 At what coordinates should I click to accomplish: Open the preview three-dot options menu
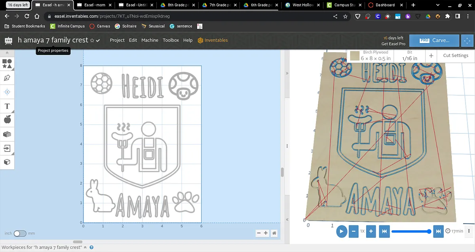pyautogui.click(x=469, y=231)
